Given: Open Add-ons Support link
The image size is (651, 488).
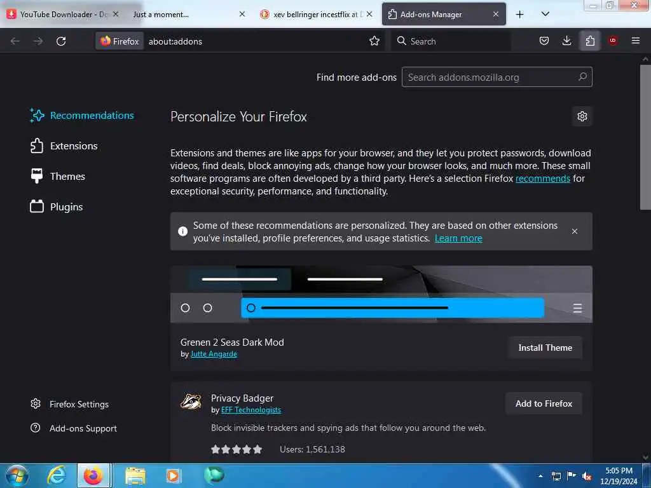Looking at the screenshot, I should 74,428.
